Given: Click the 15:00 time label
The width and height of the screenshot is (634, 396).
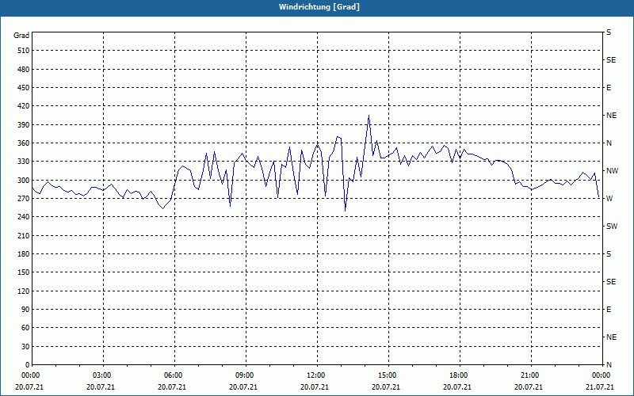Looking at the screenshot, I should (x=388, y=375).
